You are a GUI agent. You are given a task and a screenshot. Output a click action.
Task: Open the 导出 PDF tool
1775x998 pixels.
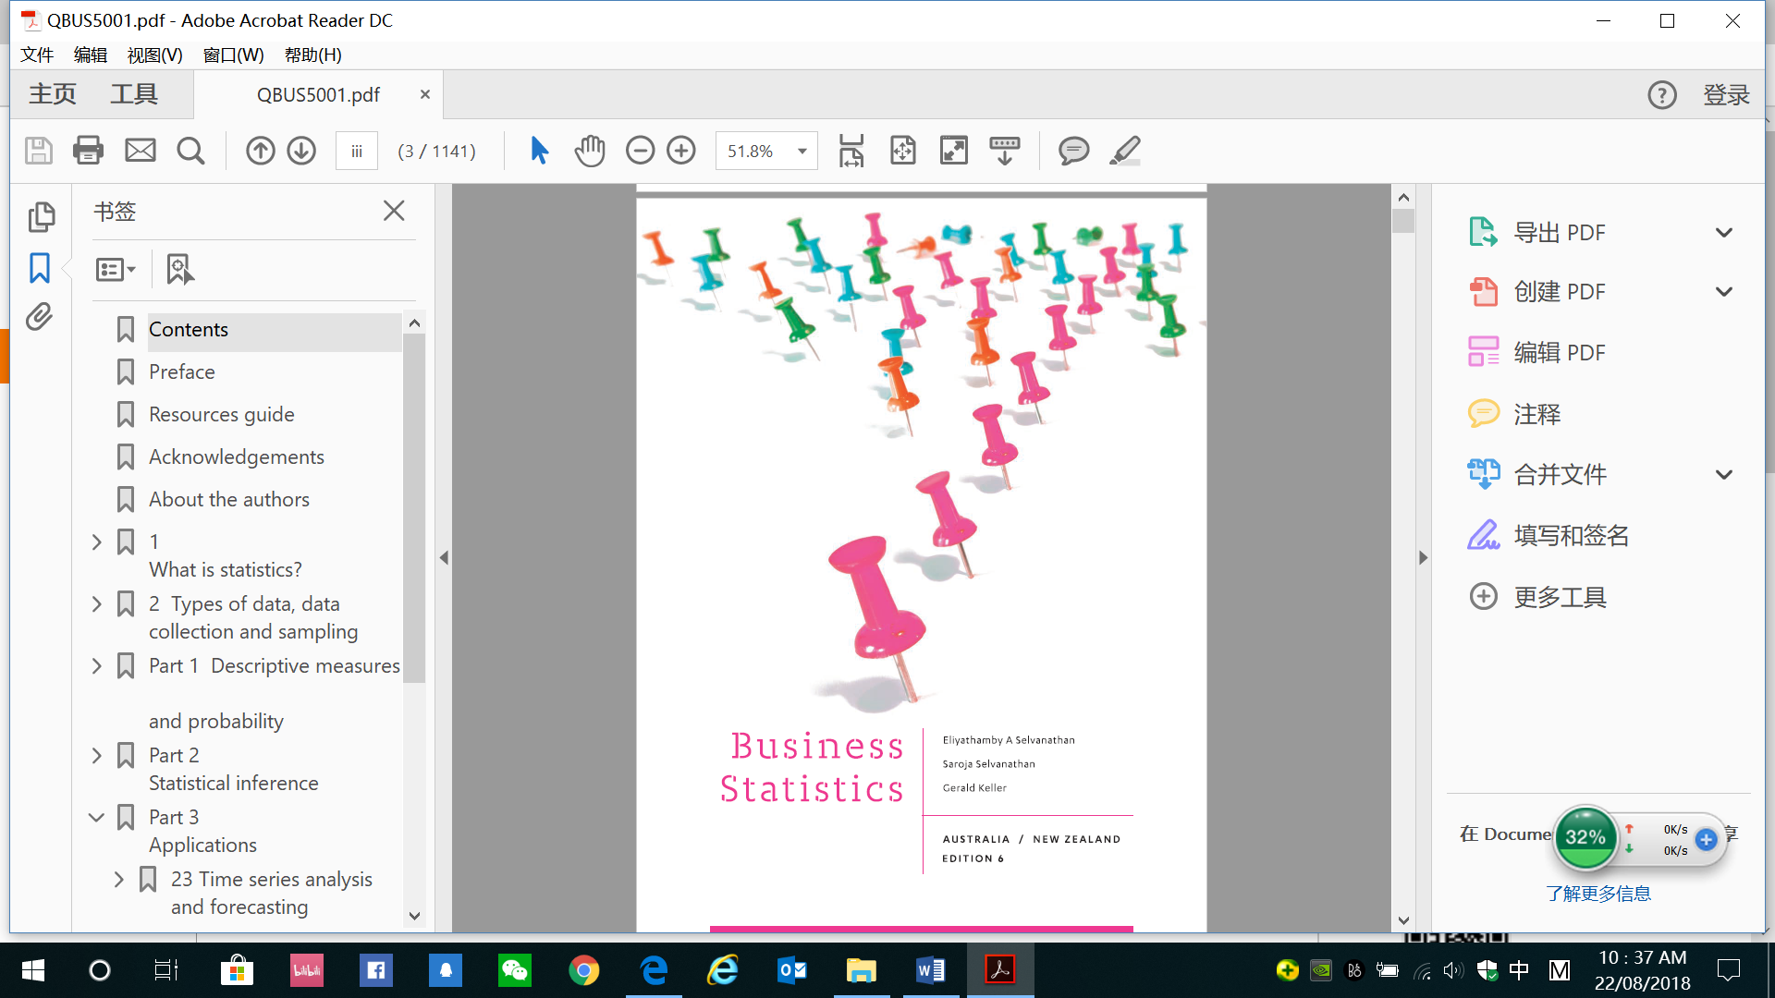(1559, 232)
